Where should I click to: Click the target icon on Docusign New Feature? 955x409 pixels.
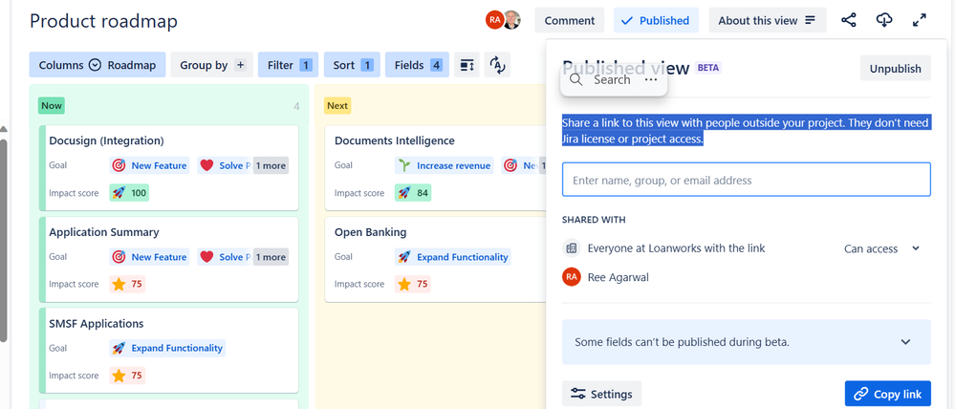pos(119,165)
